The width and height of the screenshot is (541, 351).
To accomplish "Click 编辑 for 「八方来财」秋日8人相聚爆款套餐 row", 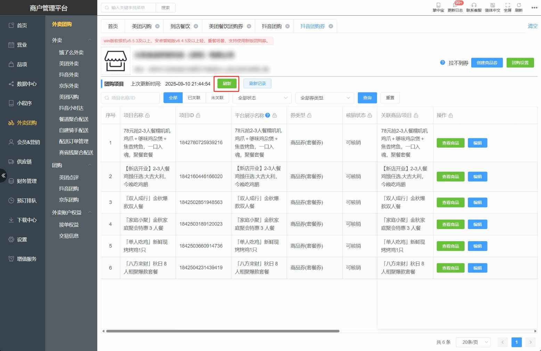I will (x=477, y=268).
